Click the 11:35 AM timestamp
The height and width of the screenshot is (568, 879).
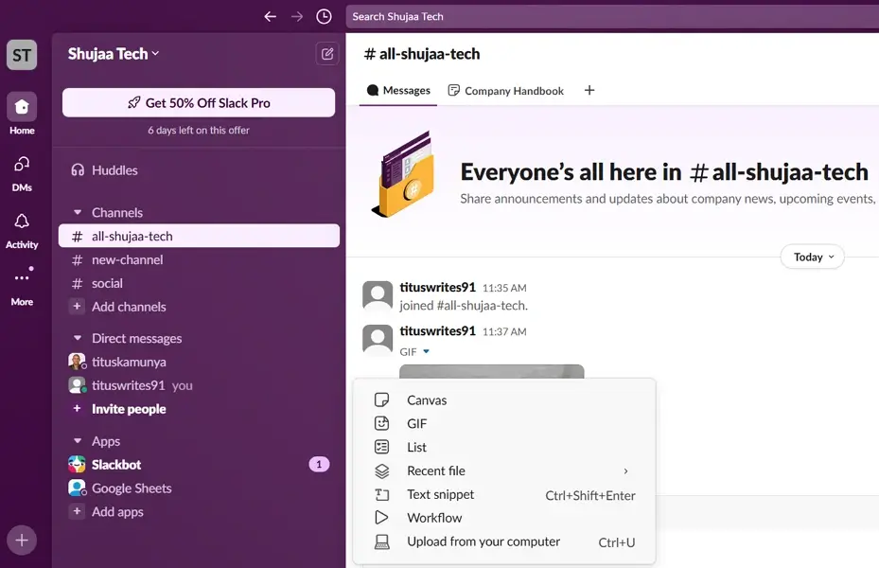point(504,288)
